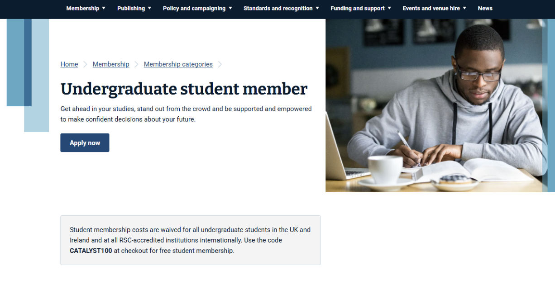The width and height of the screenshot is (555, 285).
Task: Click the CATALYST100 promo code text
Action: [91, 251]
